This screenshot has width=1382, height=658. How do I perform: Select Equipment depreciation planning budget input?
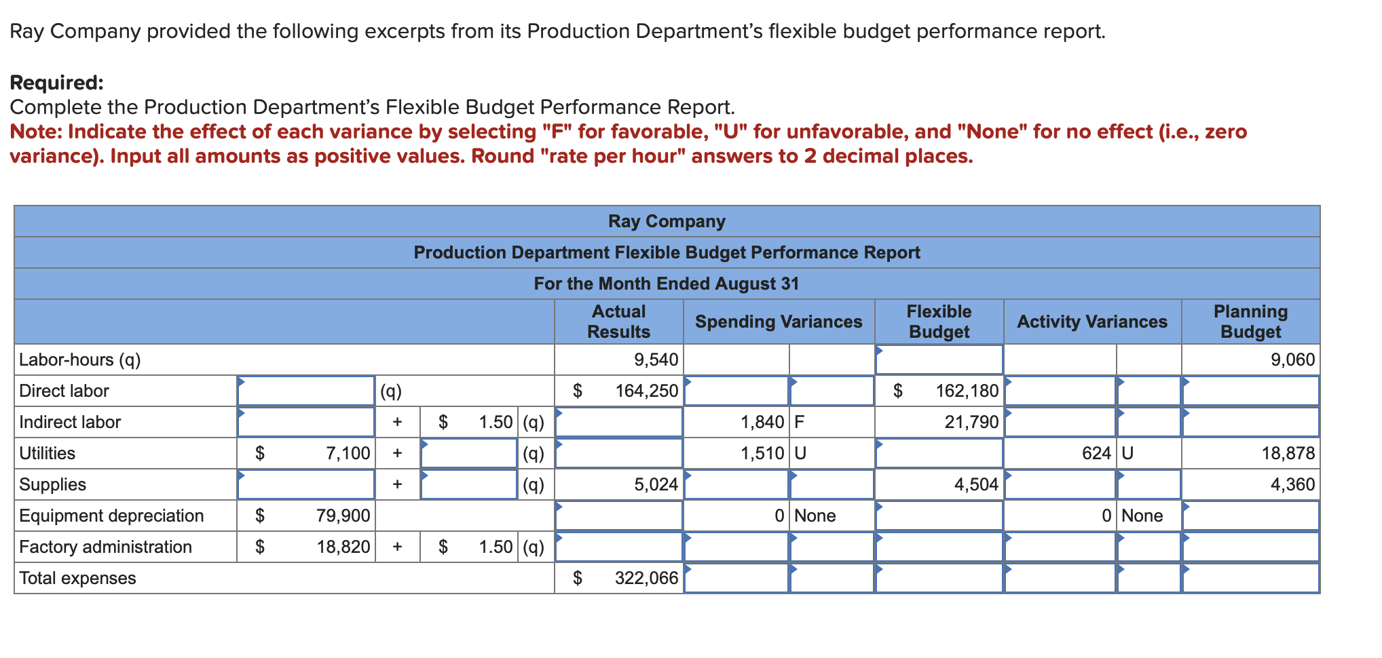point(1250,516)
